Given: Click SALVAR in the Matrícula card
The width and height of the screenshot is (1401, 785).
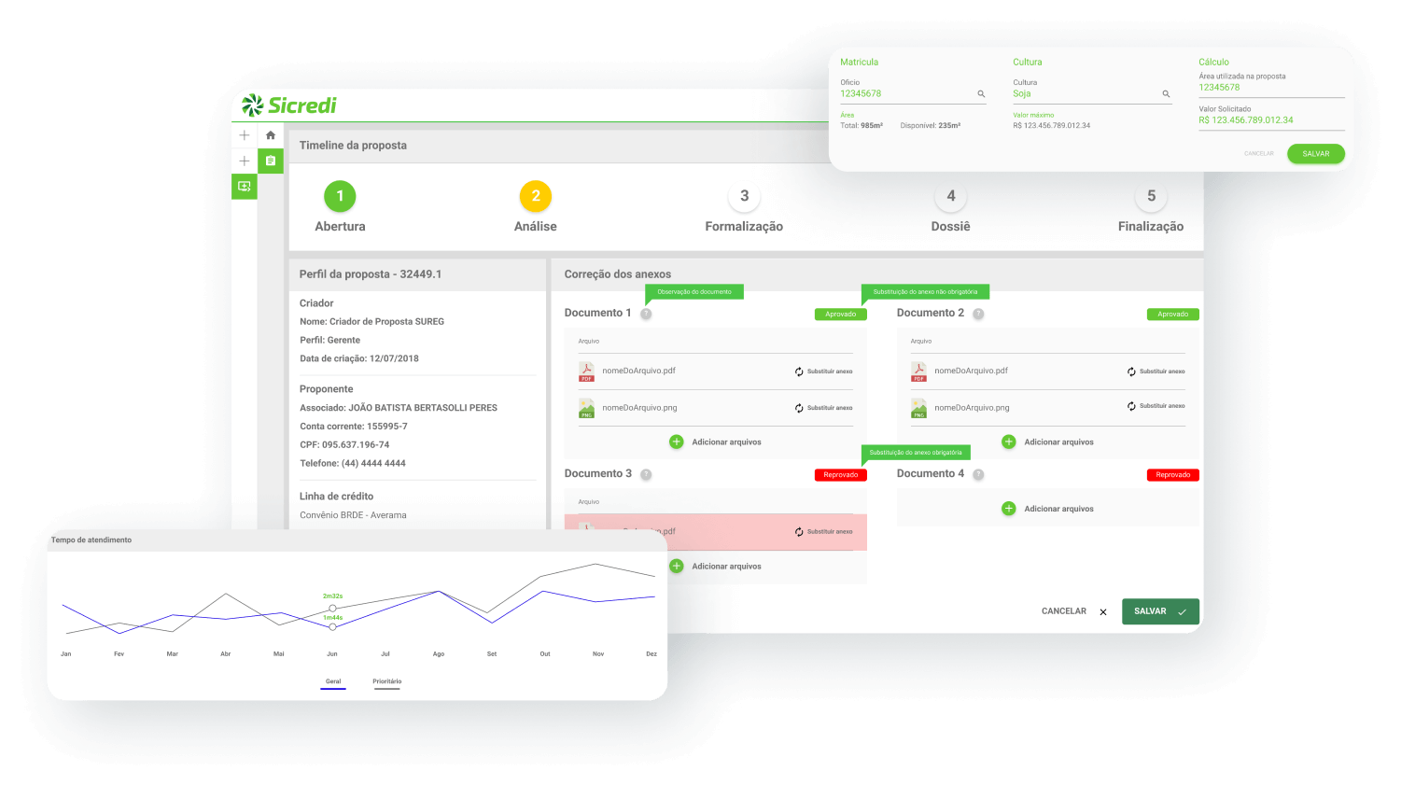Looking at the screenshot, I should pyautogui.click(x=1316, y=154).
